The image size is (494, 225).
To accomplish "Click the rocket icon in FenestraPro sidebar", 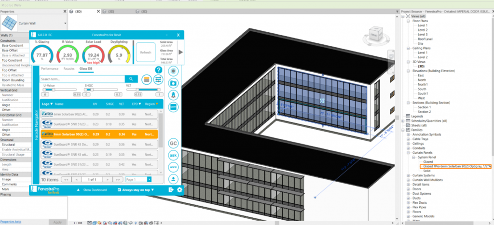I will [x=173, y=95].
